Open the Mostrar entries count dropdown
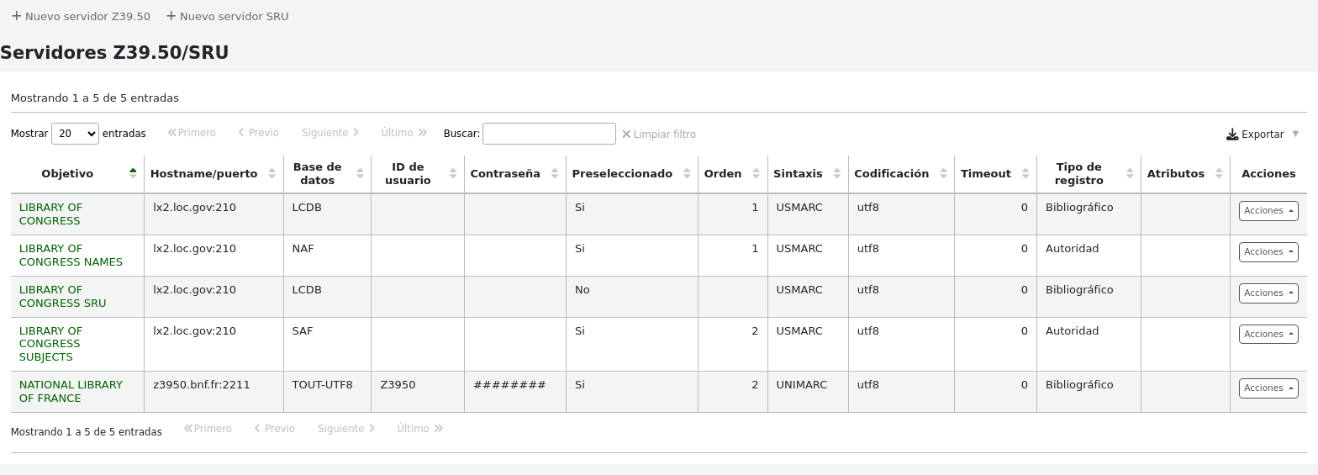This screenshot has height=475, width=1318. [x=75, y=134]
